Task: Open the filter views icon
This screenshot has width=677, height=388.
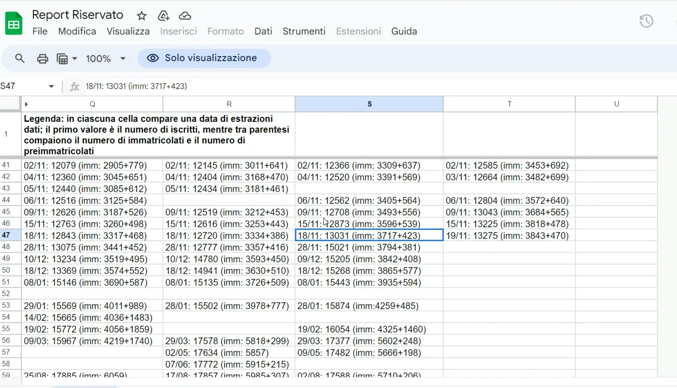Action: click(62, 59)
